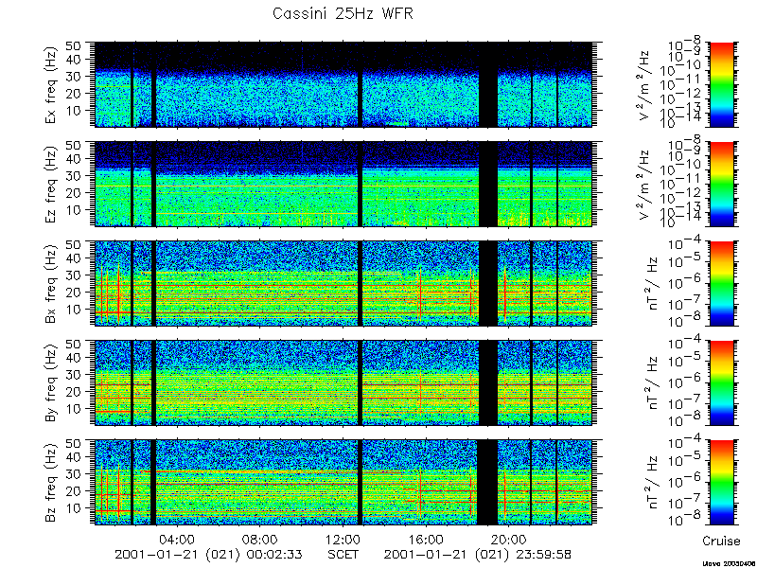The height and width of the screenshot is (568, 757).
Task: Click the 08:00 time axis label
Action: click(261, 539)
